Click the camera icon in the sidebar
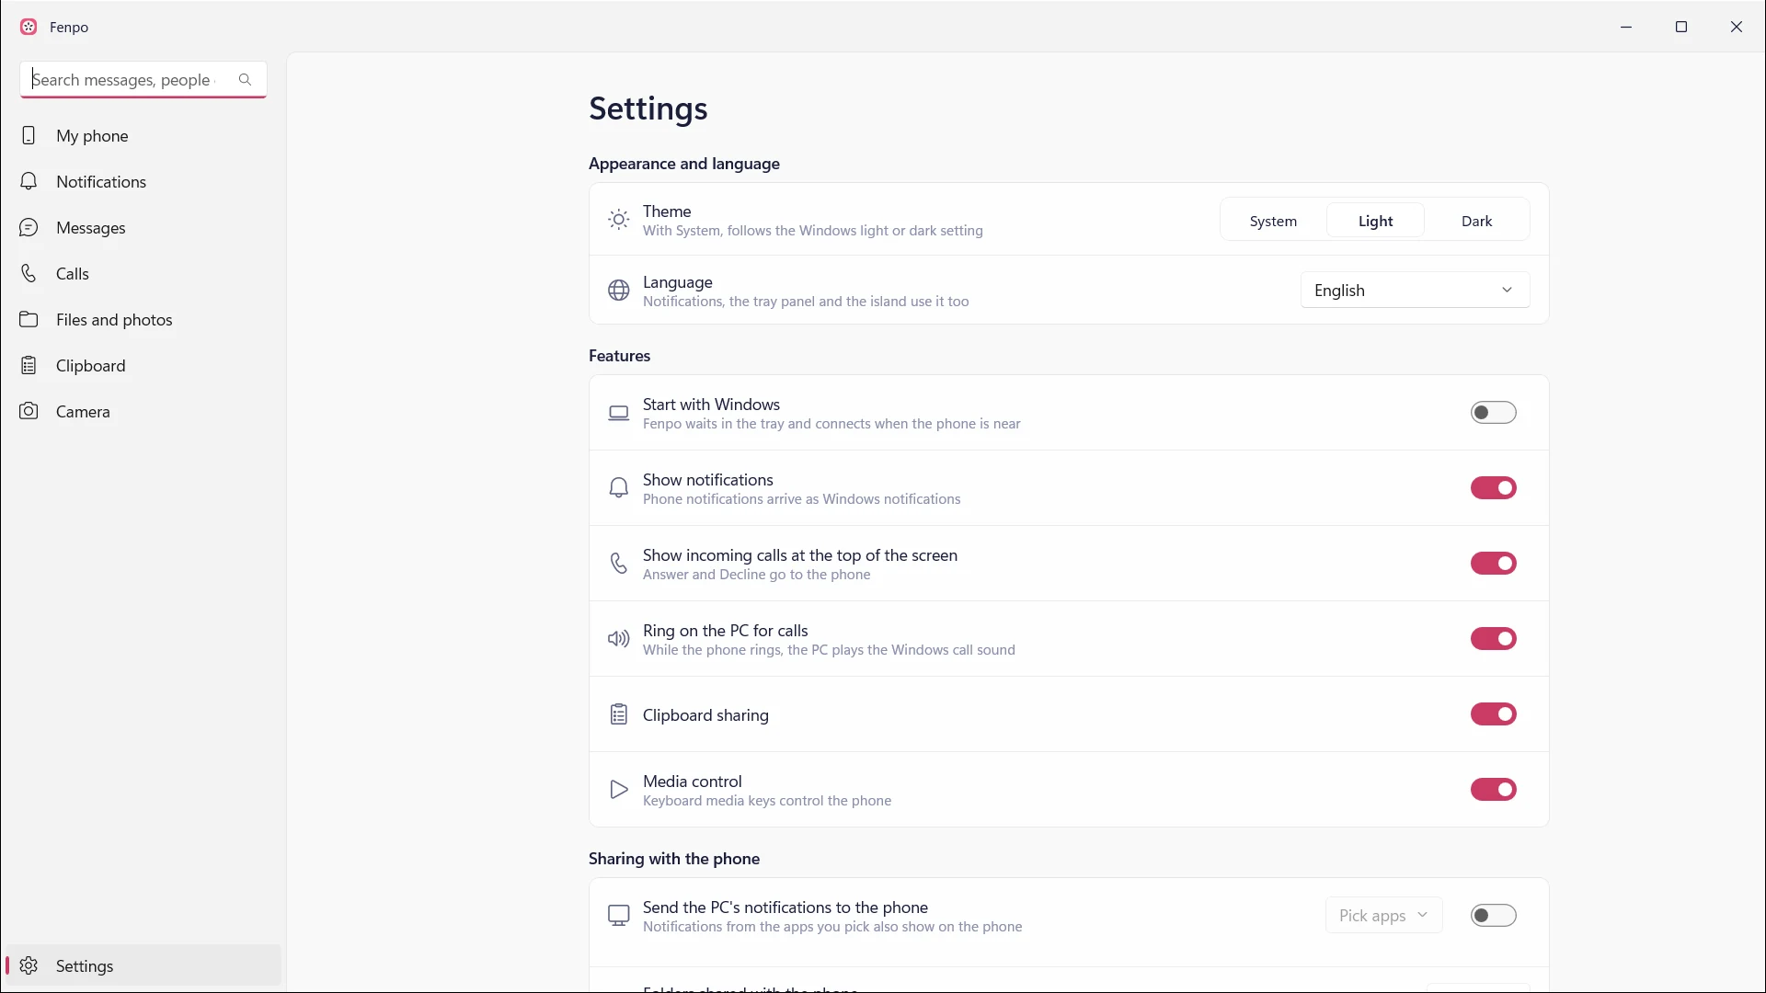The image size is (1766, 993). pyautogui.click(x=29, y=411)
